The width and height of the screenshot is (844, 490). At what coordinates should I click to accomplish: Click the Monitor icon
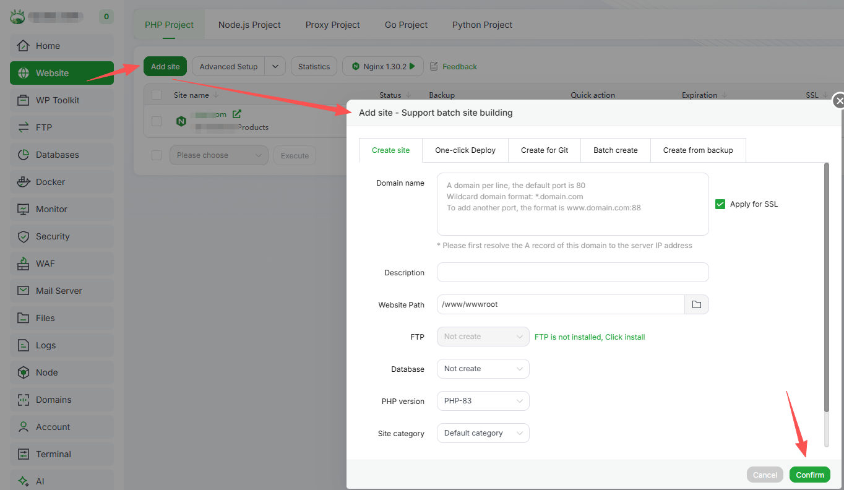(x=24, y=209)
